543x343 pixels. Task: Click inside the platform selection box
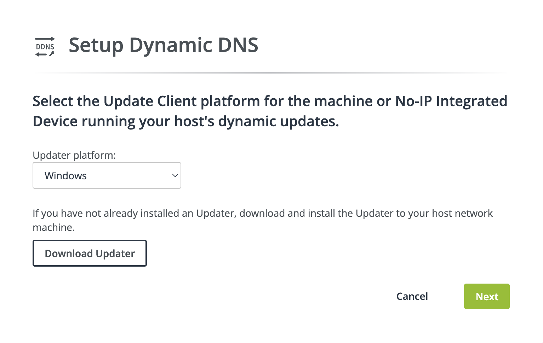coord(106,175)
